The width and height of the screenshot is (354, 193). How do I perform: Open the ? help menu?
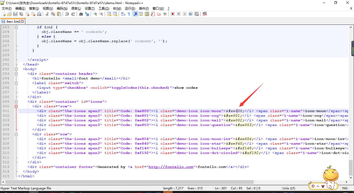[168, 9]
